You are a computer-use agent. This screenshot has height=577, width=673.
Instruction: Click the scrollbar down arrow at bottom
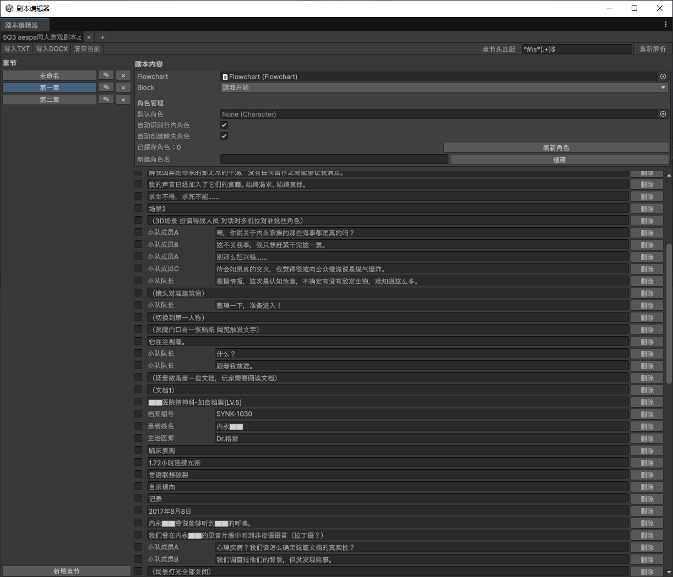[669, 572]
